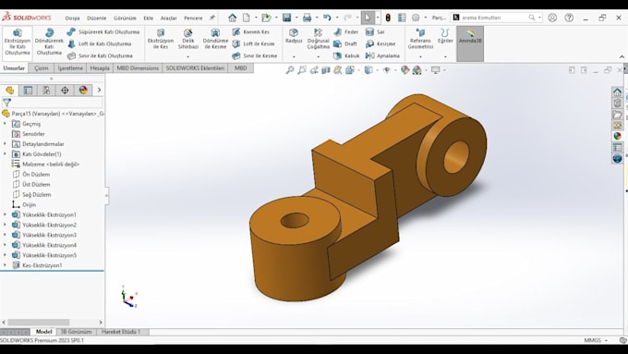This screenshot has height=354, width=628.
Task: Open DimXpertManager crosshair tab
Action: [x=65, y=91]
